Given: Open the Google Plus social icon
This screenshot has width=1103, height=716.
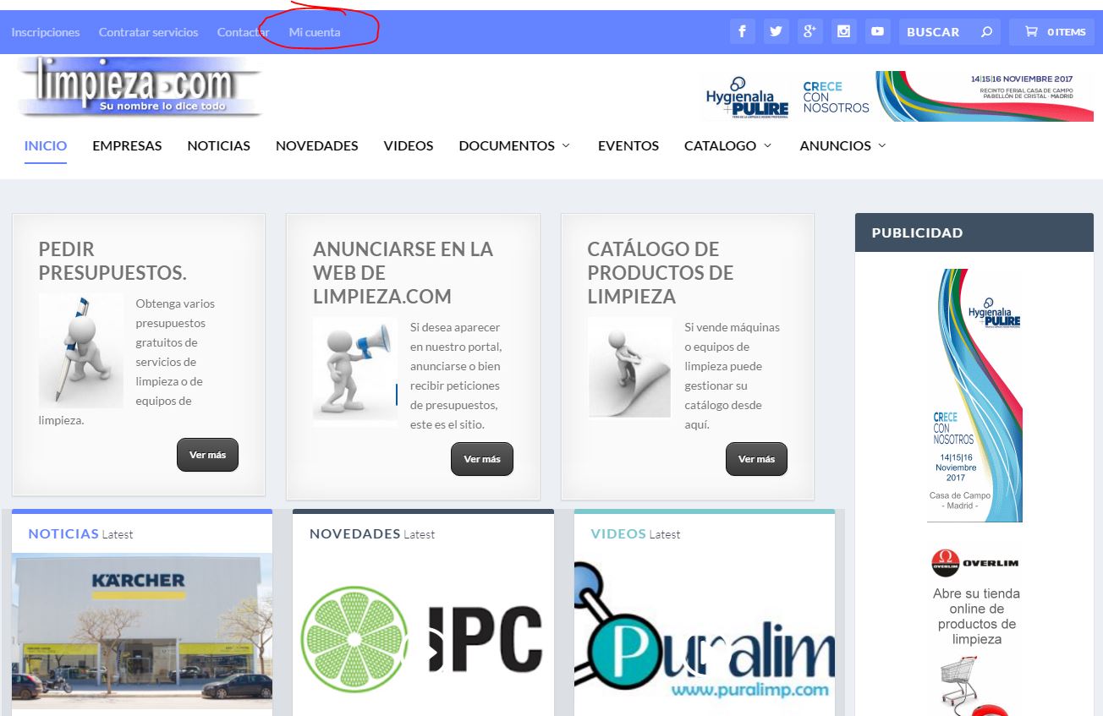Looking at the screenshot, I should coord(809,31).
